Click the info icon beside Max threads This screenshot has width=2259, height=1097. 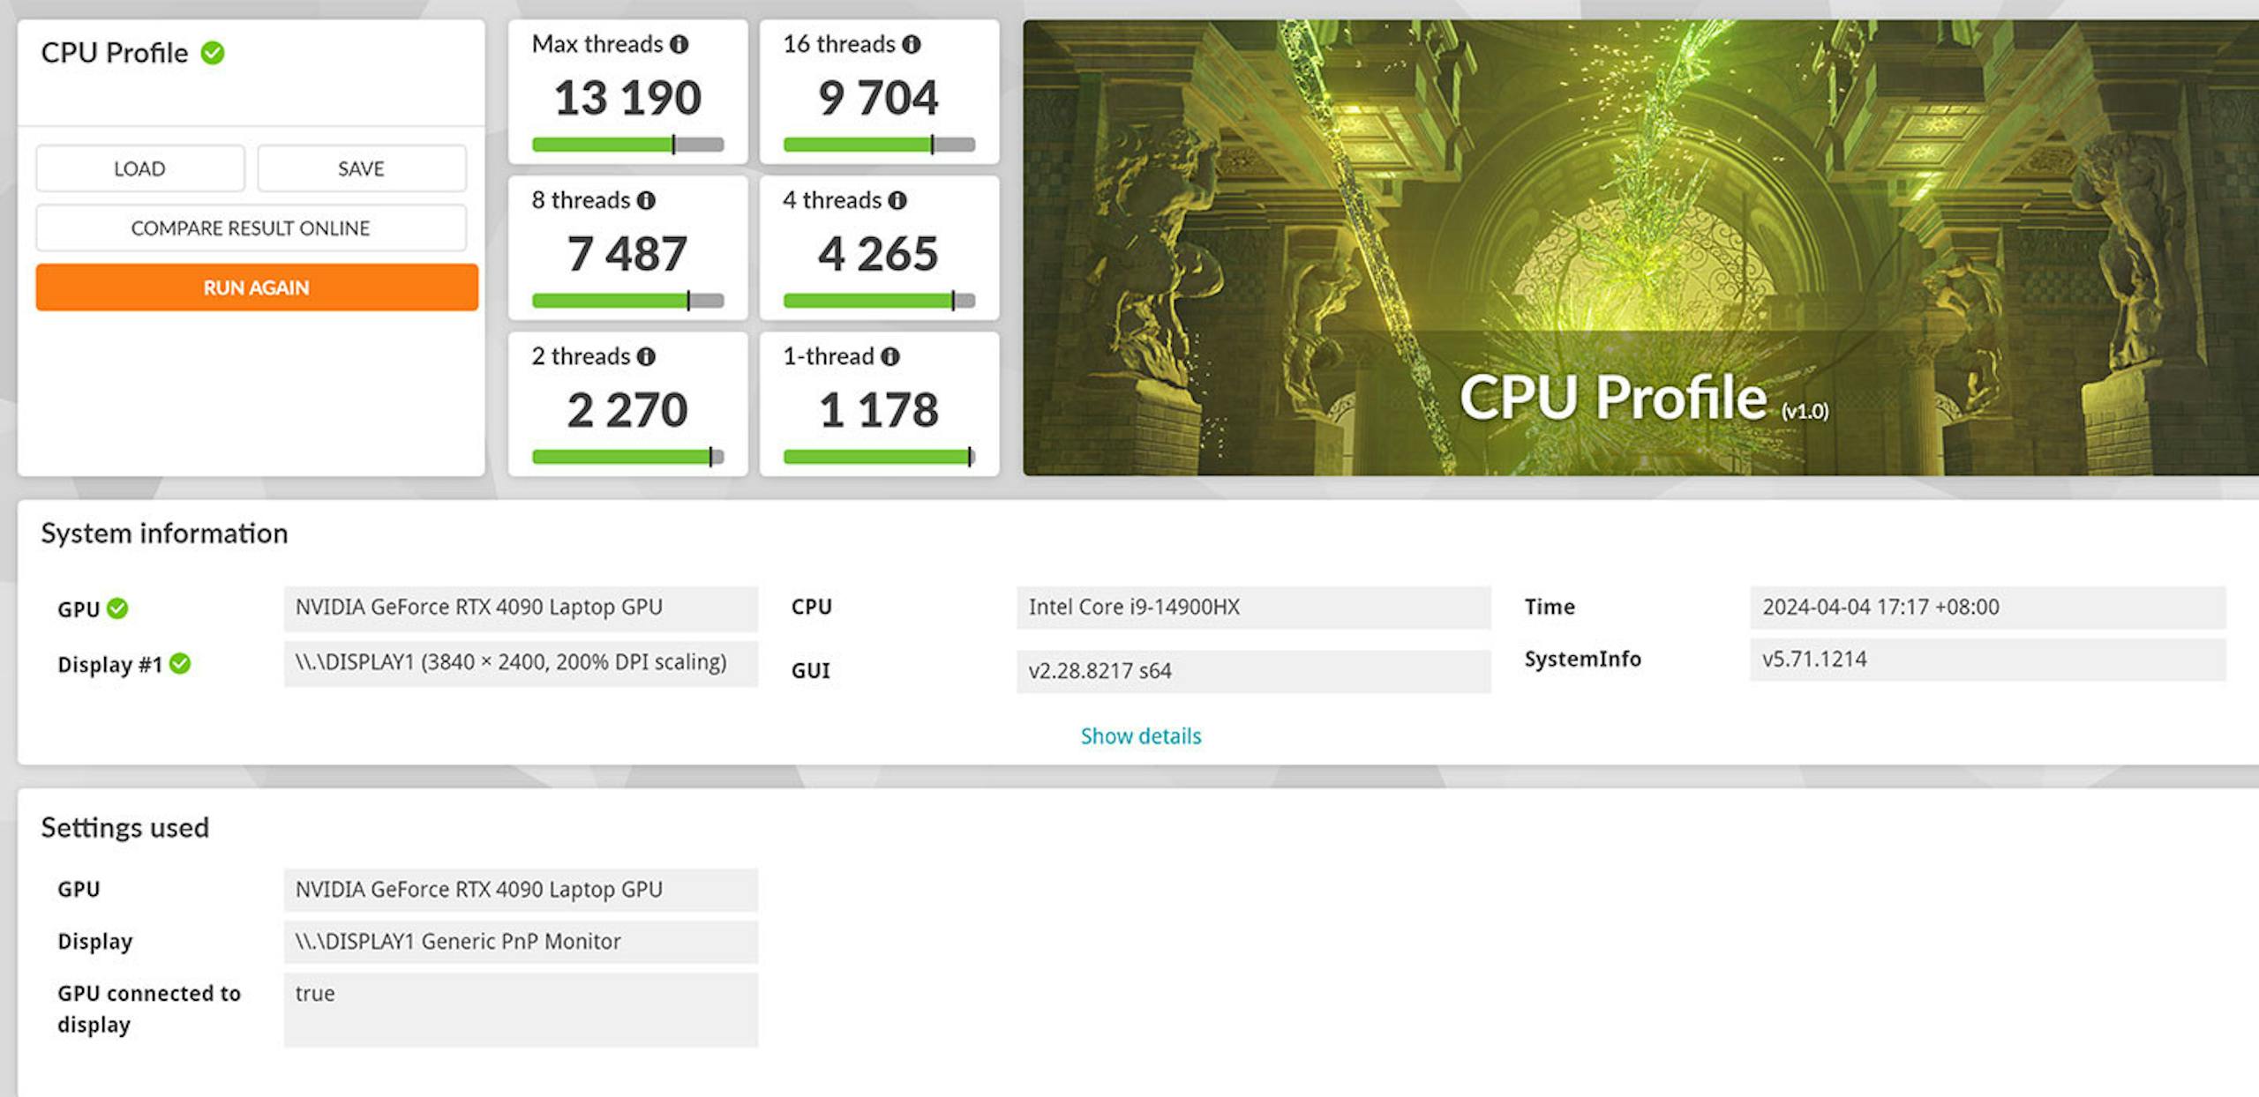pyautogui.click(x=679, y=44)
